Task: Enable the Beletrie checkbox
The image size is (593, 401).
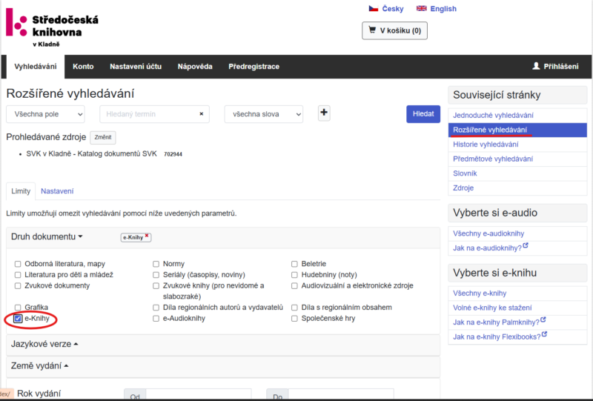Action: (295, 264)
